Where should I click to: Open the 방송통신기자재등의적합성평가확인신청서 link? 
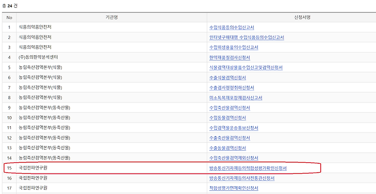(248, 168)
